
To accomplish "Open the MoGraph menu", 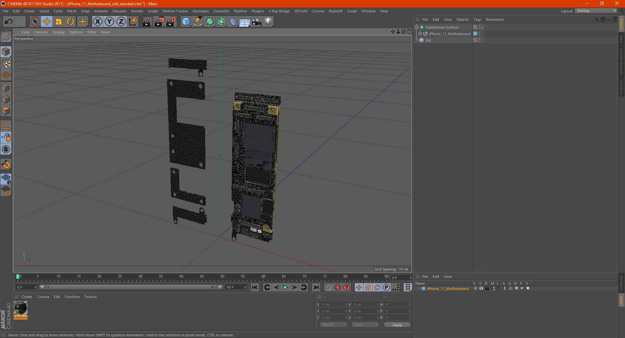I will click(x=201, y=11).
